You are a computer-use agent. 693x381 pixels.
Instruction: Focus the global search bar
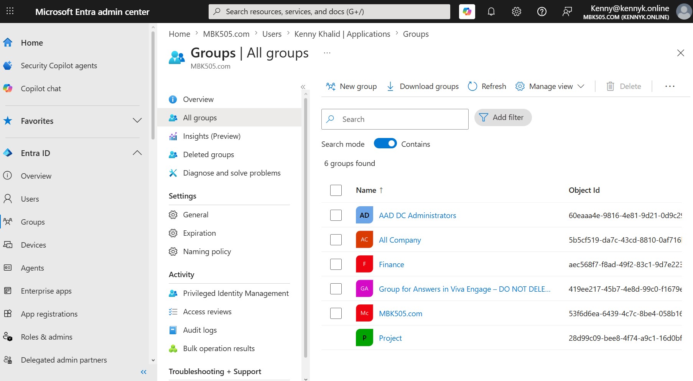click(x=329, y=11)
